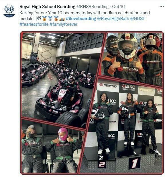Open the @RHSBBoarding handle
This screenshot has height=177, width=167.
(x=93, y=7)
